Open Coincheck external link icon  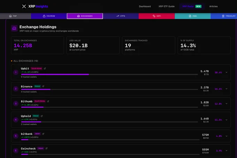point(46,149)
